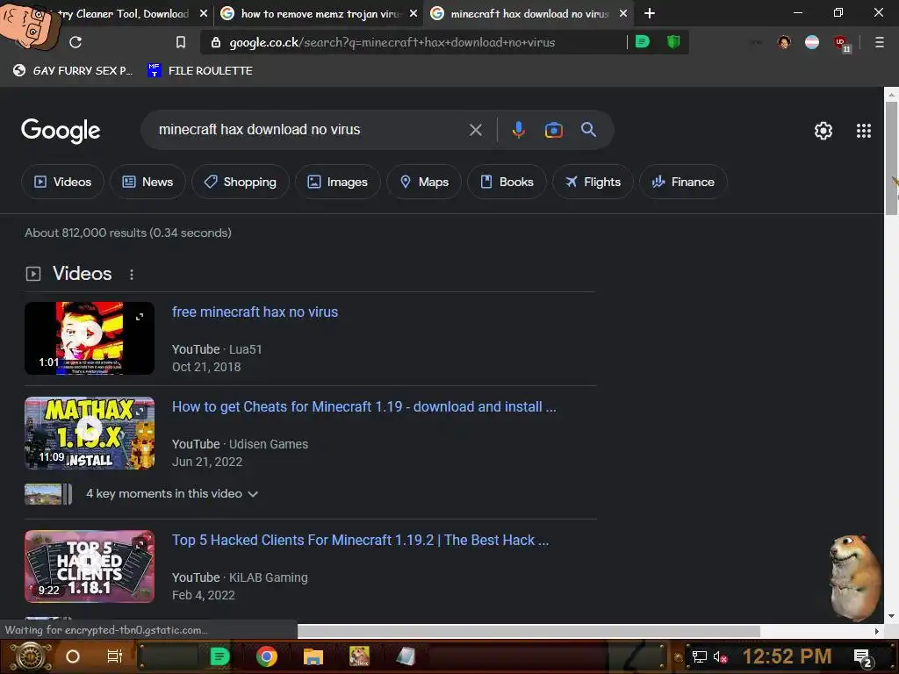Open Cortana circle on the taskbar
This screenshot has width=899, height=674.
[x=73, y=656]
